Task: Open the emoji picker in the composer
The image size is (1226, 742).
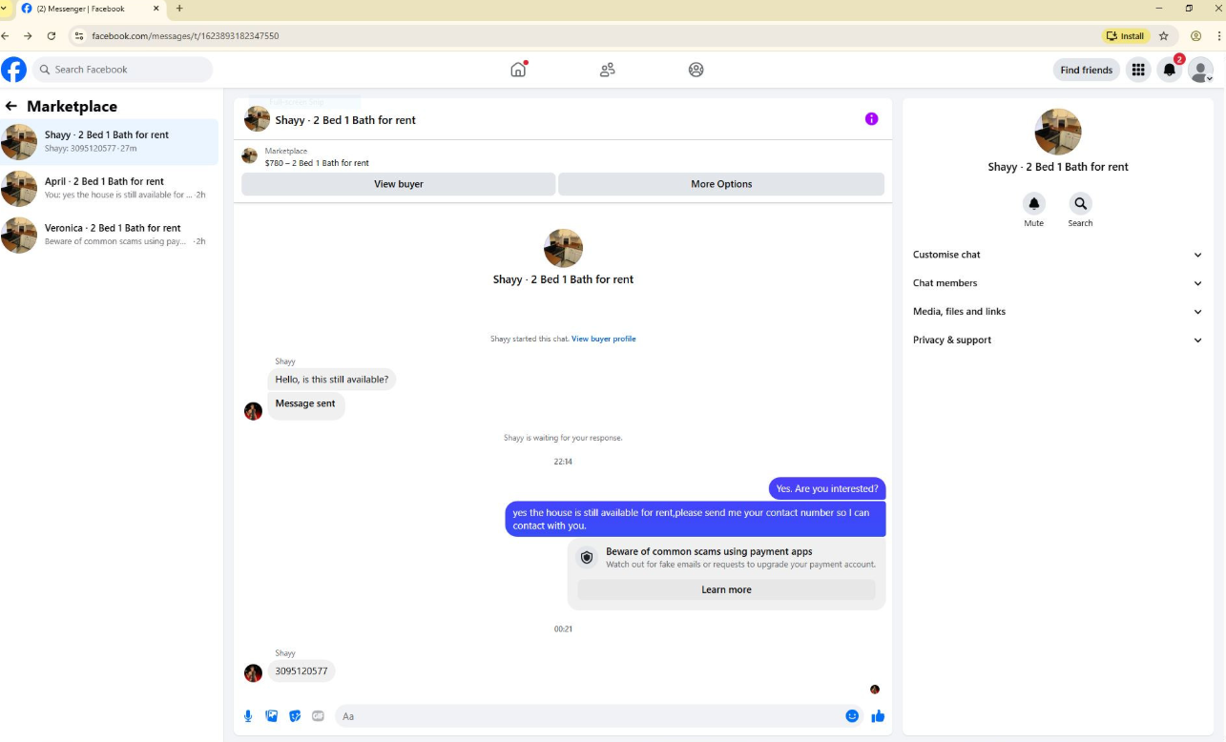Action: coord(852,716)
